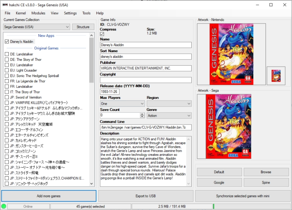Check the DE: Landstalker checkbox
The image size is (292, 210).
[x=7, y=54]
